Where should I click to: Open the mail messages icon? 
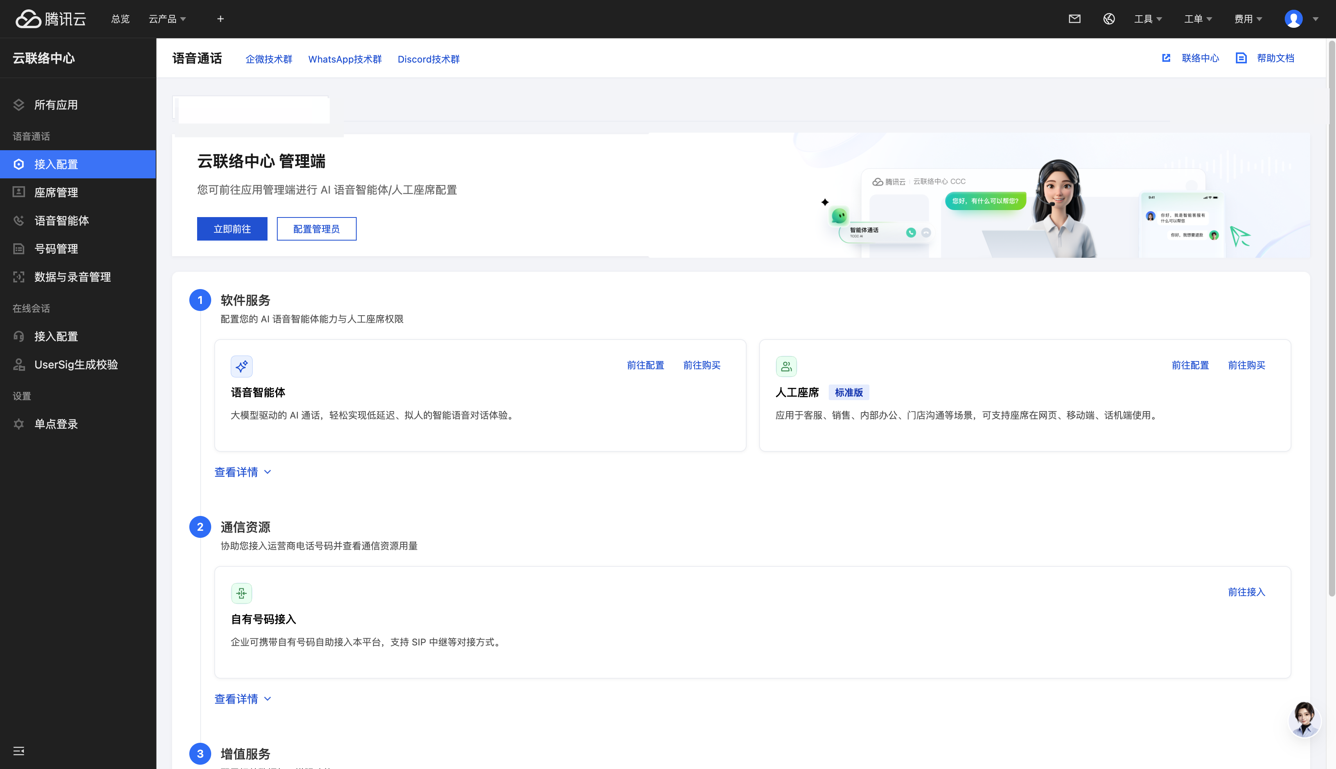(x=1074, y=19)
